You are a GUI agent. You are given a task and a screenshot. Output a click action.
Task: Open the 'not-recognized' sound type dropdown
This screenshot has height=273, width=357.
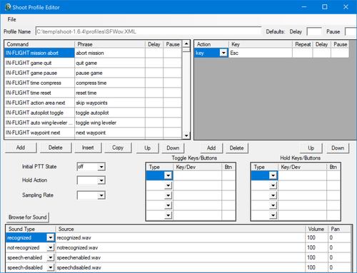[x=51, y=247]
